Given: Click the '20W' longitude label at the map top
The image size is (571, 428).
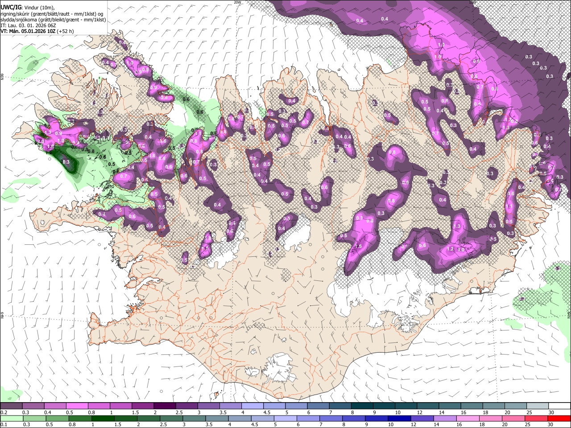Looking at the screenshot, I should [237, 2].
